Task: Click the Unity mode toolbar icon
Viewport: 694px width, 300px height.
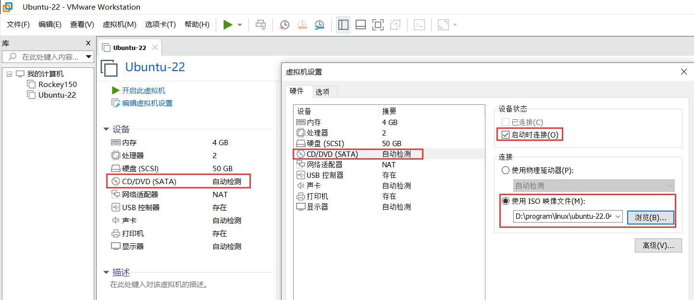Action: 396,25
